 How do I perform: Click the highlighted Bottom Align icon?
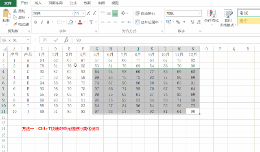[x=115, y=13]
